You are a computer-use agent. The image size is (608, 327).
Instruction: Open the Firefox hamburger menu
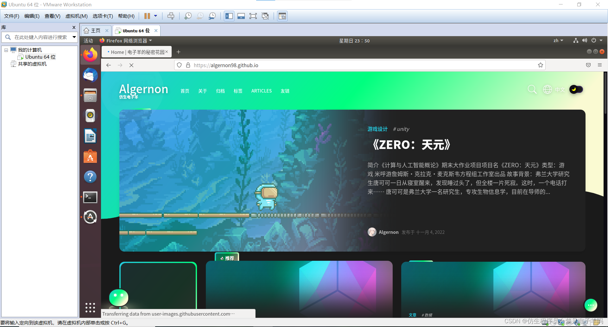click(x=600, y=65)
